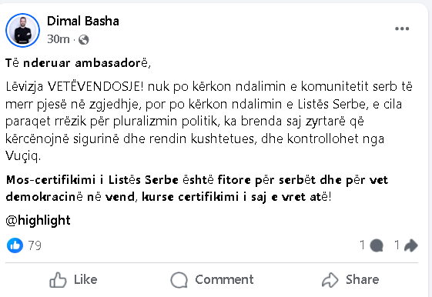Open the Dimal Basha profile name link
The height and width of the screenshot is (297, 432).
[83, 22]
